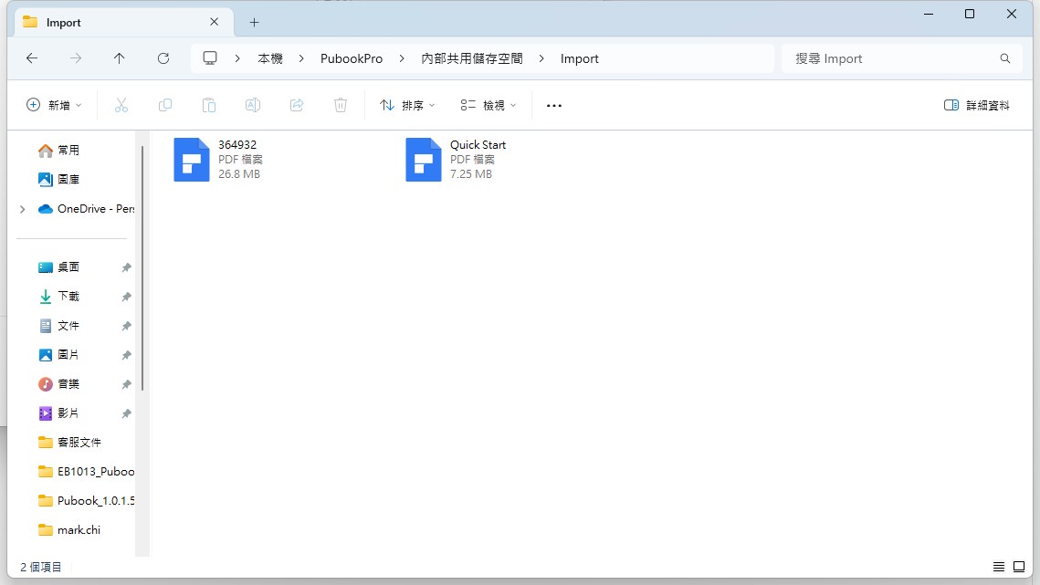Open the 檢視 view dropdown
Image resolution: width=1040 pixels, height=585 pixels.
[x=488, y=105]
